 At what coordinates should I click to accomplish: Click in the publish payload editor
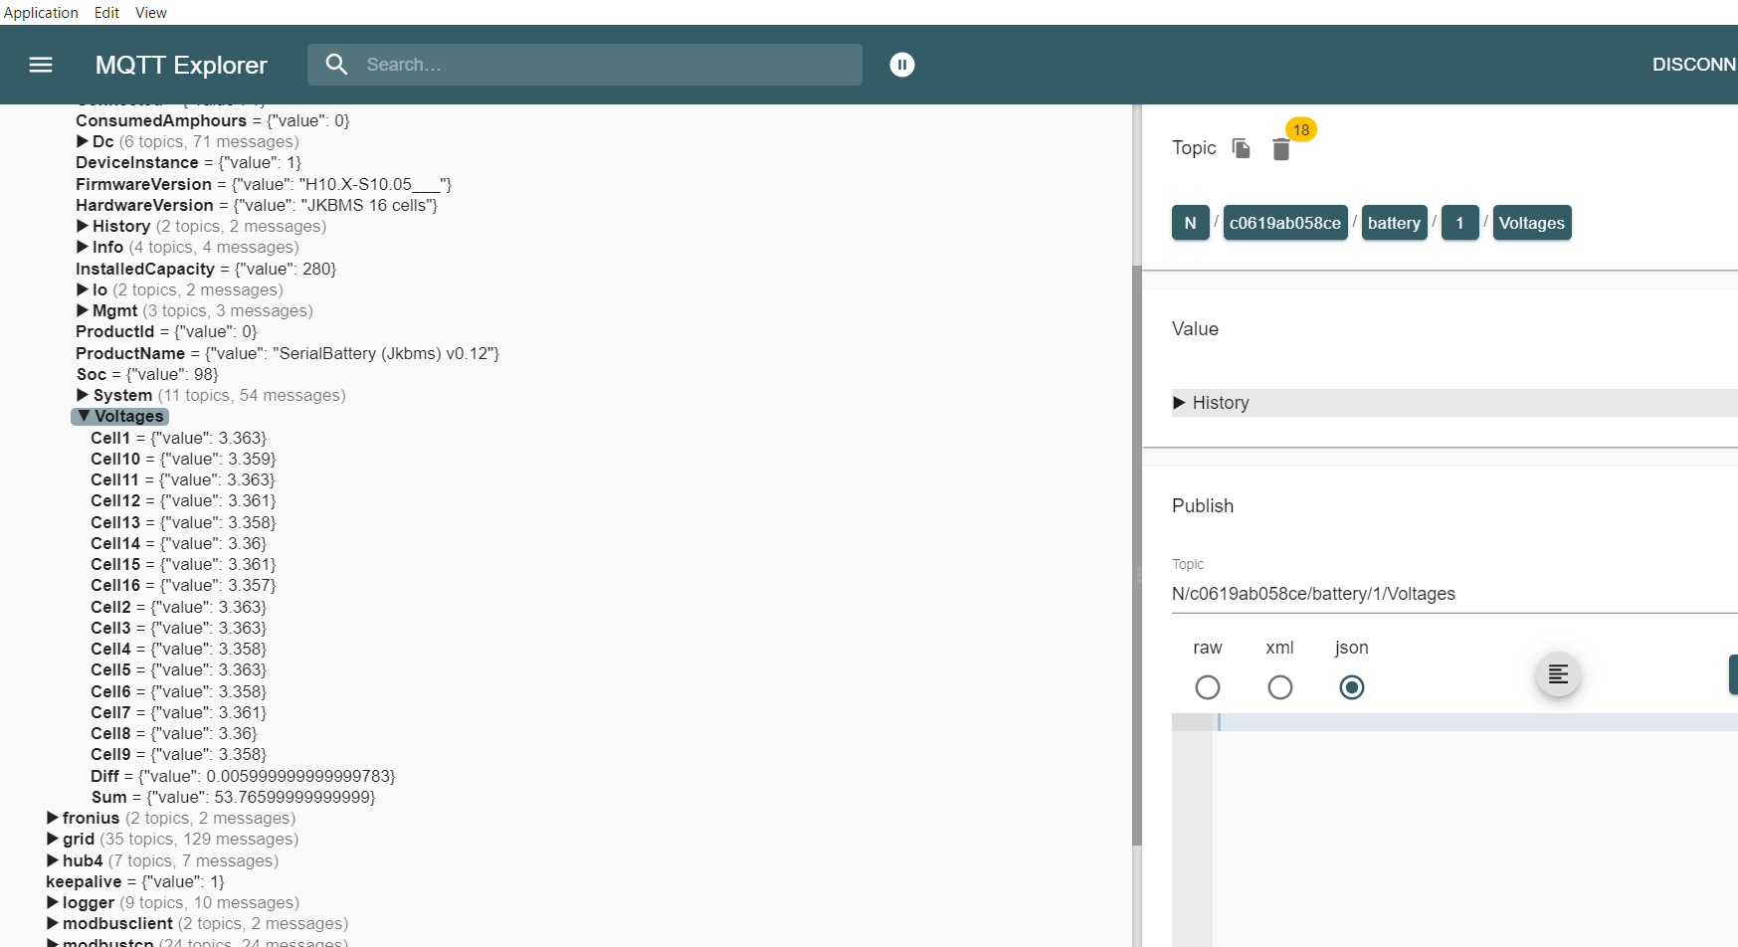pos(1474,830)
